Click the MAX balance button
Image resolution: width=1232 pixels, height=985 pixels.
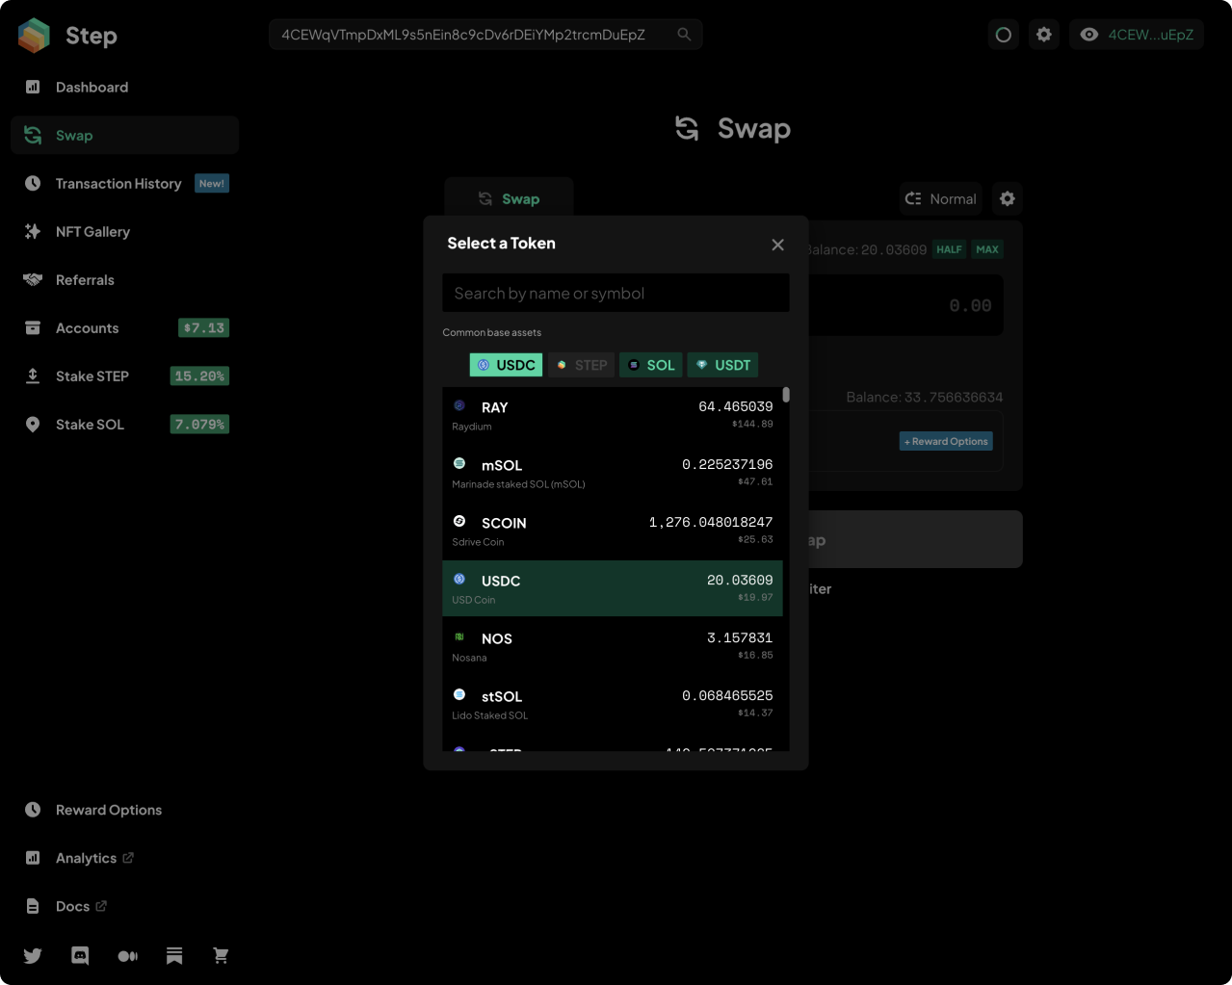pos(987,249)
